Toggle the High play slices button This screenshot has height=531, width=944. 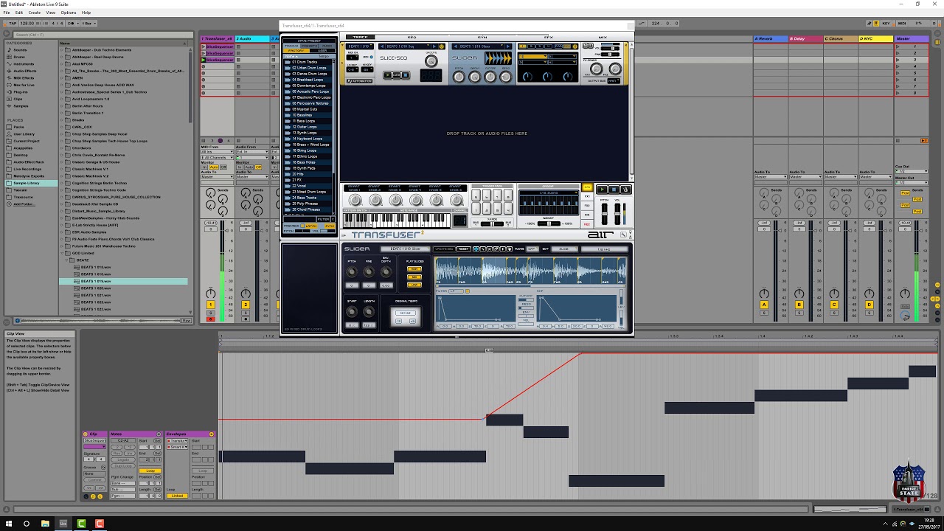click(x=414, y=268)
